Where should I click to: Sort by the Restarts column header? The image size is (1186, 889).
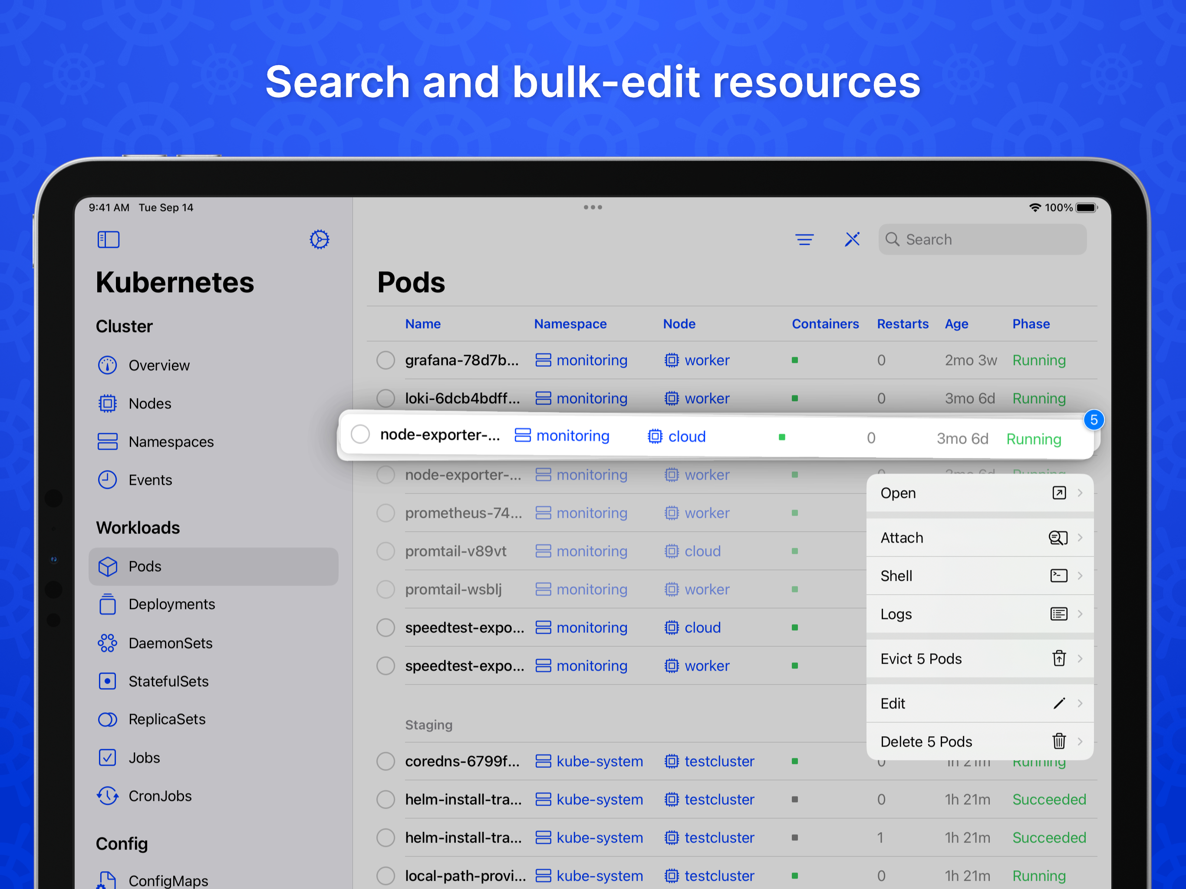[903, 324]
